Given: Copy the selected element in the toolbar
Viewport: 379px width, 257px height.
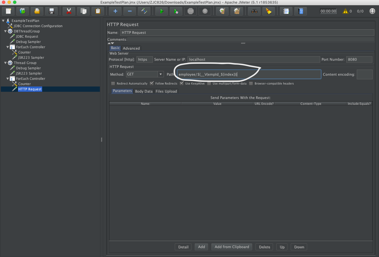Looking at the screenshot, I should 83,11.
